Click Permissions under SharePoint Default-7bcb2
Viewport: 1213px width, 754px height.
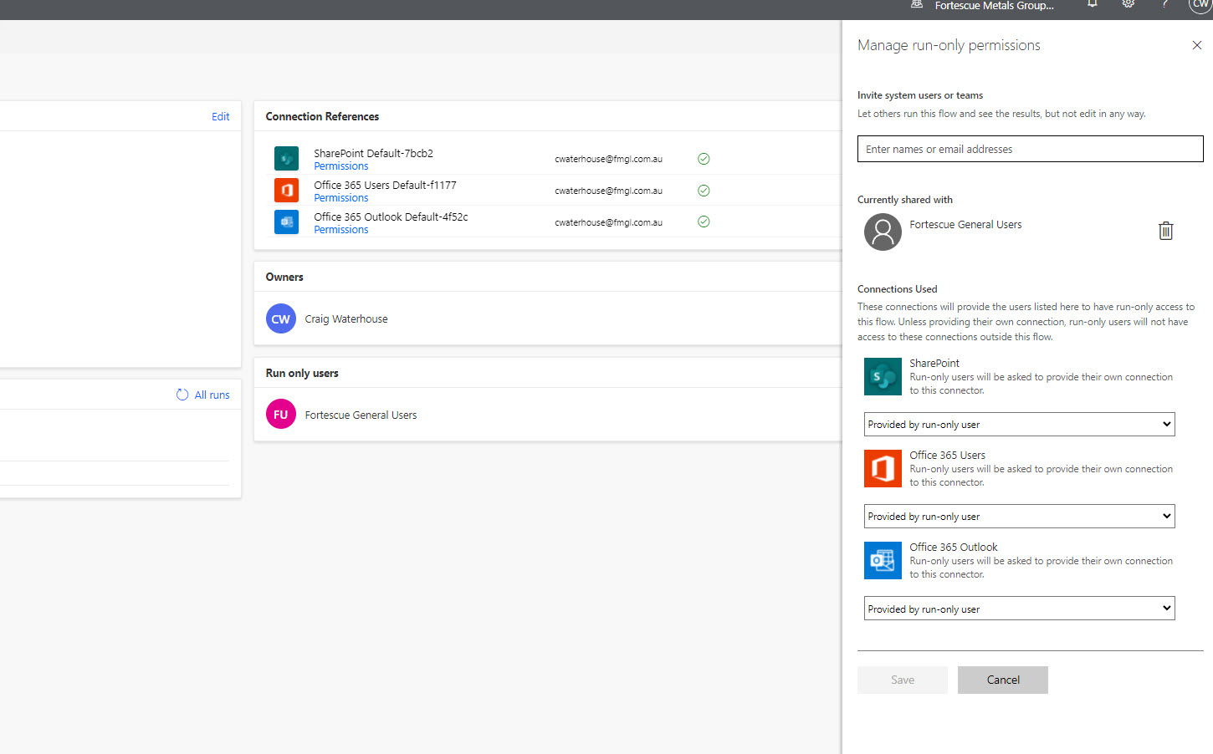(340, 166)
